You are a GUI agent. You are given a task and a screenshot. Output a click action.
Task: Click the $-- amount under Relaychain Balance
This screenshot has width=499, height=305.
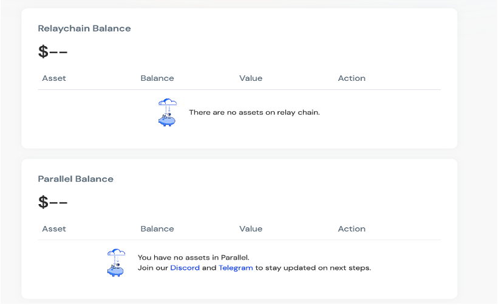coord(53,52)
